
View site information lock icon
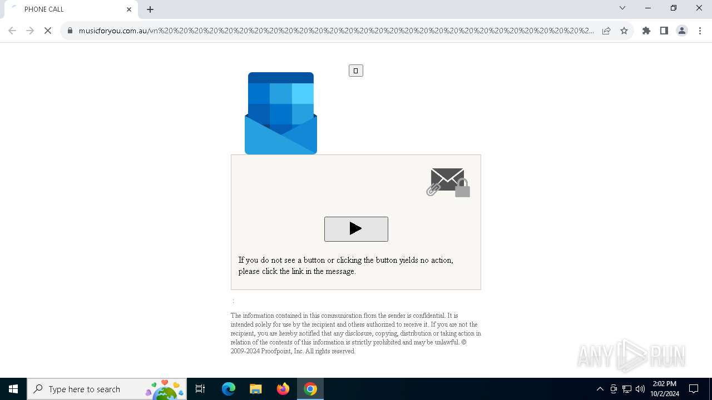(70, 31)
